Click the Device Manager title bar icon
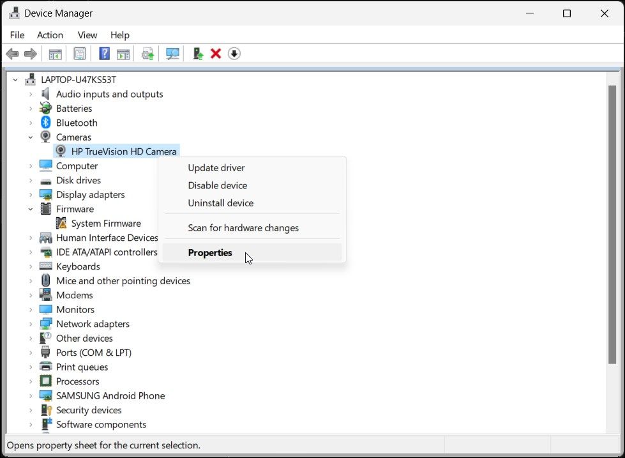The height and width of the screenshot is (458, 625). point(14,13)
